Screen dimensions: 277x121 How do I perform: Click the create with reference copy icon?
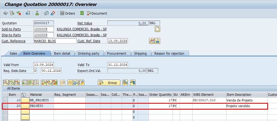12,13
